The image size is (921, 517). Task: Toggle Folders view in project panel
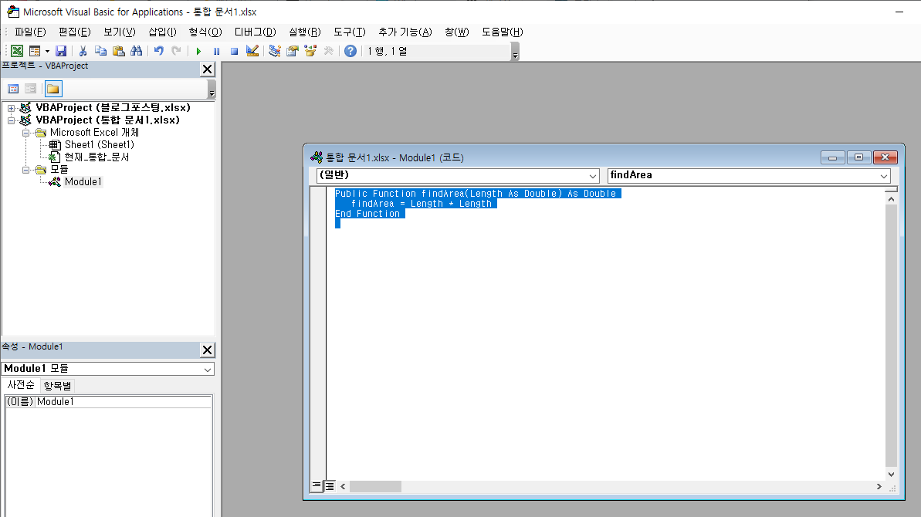click(52, 90)
